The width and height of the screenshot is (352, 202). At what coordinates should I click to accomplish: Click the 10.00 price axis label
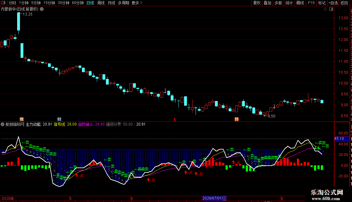point(344,83)
